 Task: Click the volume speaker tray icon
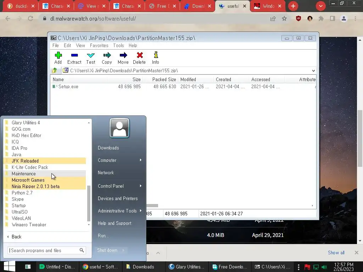[x=324, y=267]
